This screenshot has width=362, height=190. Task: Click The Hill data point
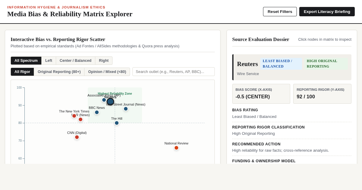(x=117, y=123)
